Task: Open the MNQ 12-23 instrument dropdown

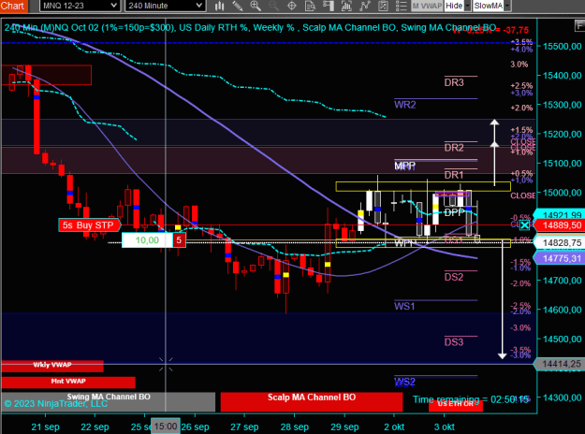Action: point(80,6)
